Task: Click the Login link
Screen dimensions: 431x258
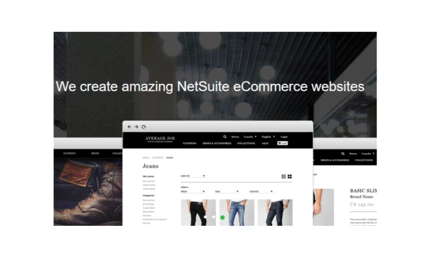Action: 284,137
